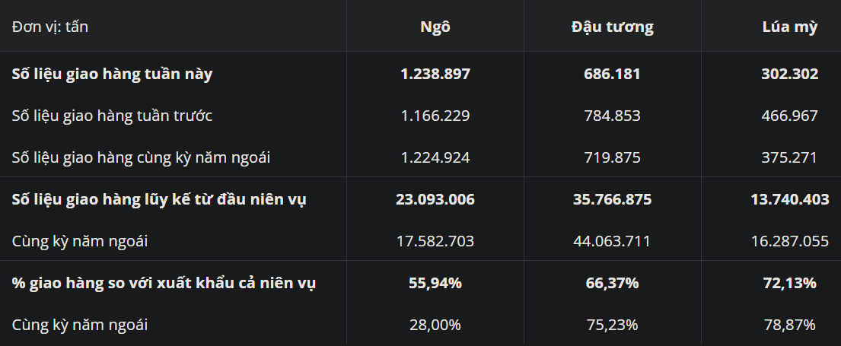Viewport: 841px width, 346px height.
Task: Click soybean percentage 75,23%
Action: click(613, 325)
